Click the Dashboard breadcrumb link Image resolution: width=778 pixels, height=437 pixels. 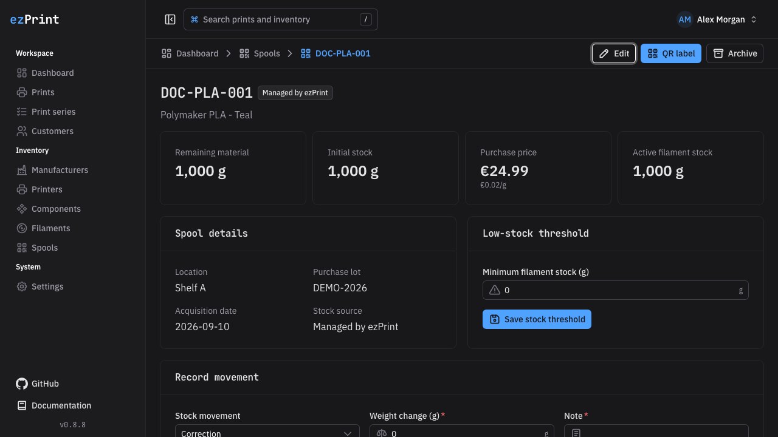tap(190, 53)
